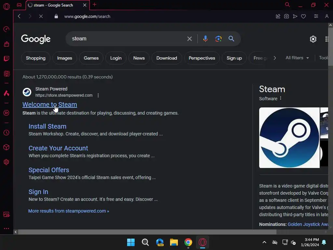Expand the All filters dropdown
The image size is (333, 250).
pyautogui.click(x=297, y=58)
